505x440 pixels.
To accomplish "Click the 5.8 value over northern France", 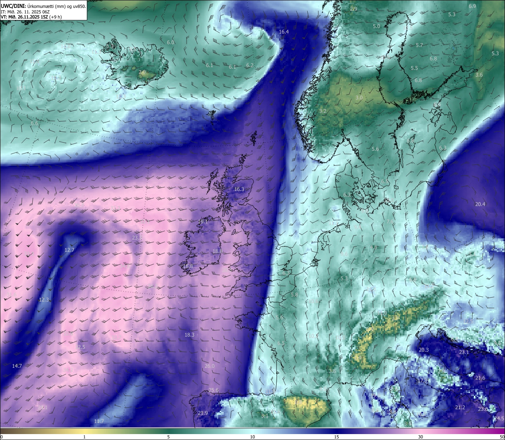I will click(x=294, y=295).
